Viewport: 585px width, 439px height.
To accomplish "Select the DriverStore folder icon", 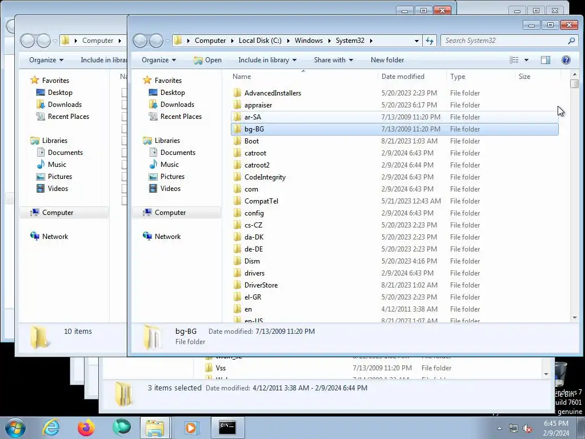I will coord(237,285).
